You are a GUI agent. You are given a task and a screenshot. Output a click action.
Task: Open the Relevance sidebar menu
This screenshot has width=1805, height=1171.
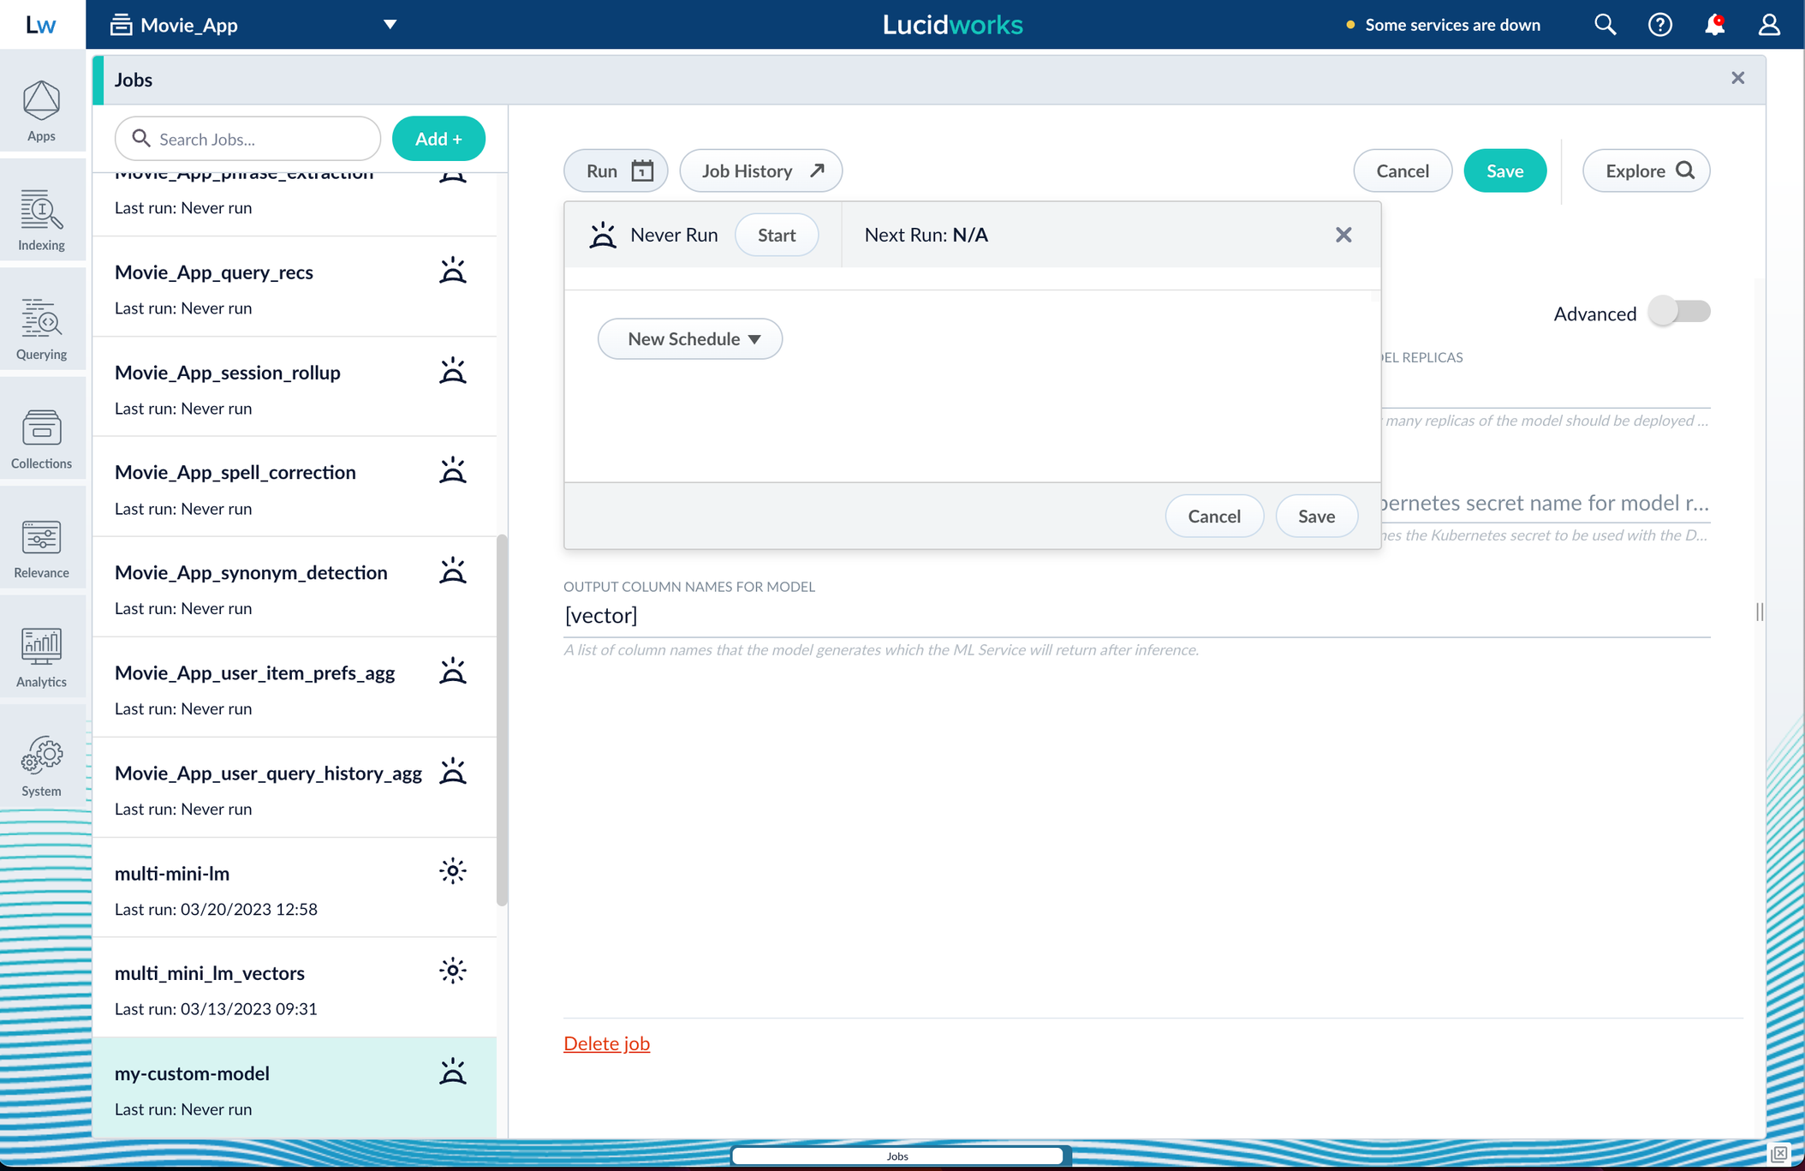click(41, 547)
